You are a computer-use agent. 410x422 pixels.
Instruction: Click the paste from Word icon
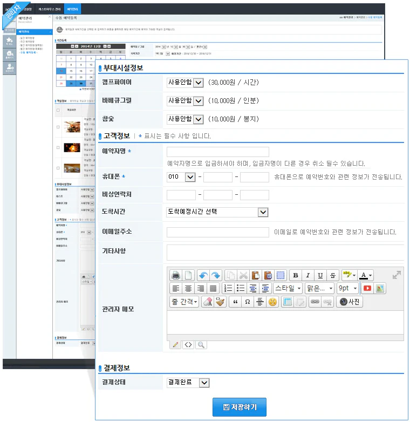pyautogui.click(x=268, y=275)
